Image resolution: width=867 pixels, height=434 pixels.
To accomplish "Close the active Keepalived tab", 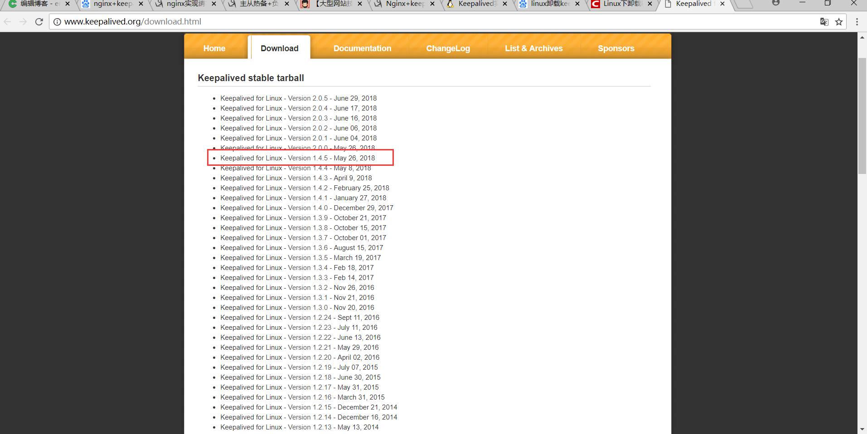I will click(722, 4).
